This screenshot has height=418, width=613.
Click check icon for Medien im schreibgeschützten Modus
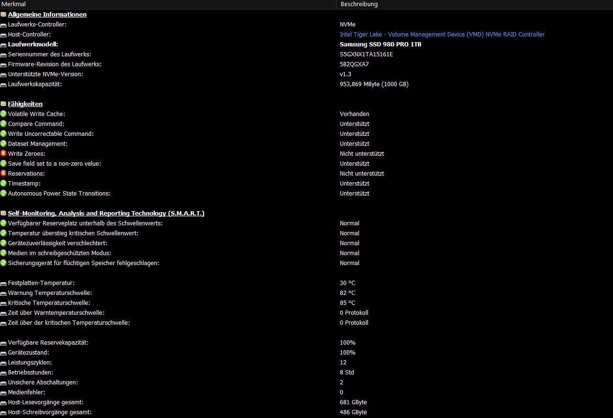[3, 253]
